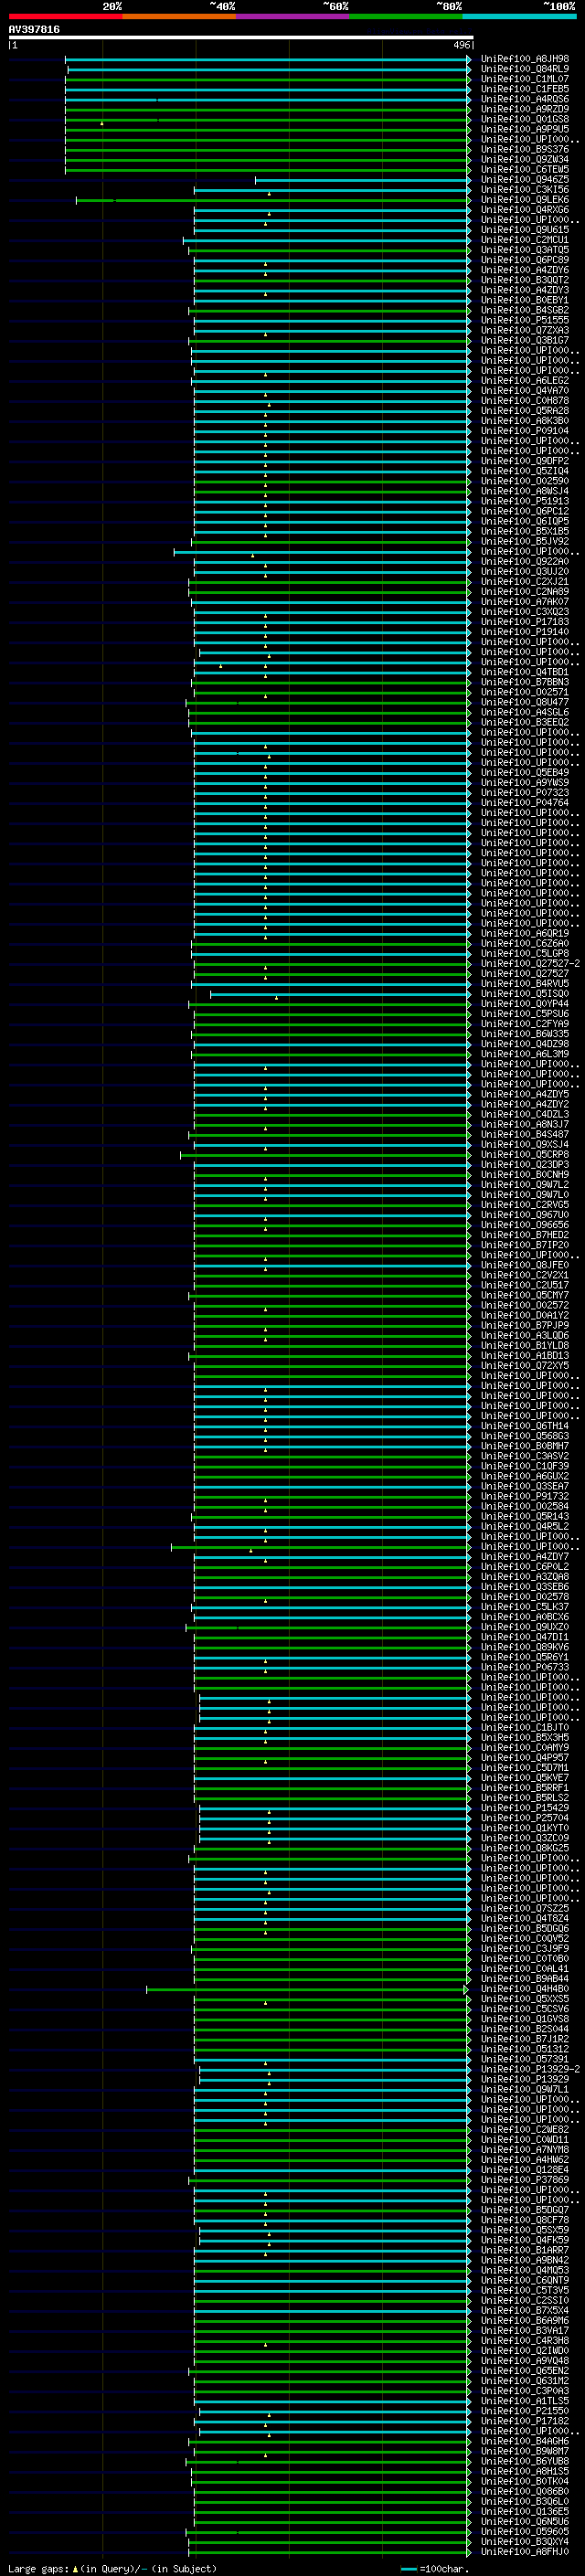Select hit UniRef100_A8JH98
Screen dimensions: 585x2576
pyautogui.click(x=525, y=59)
